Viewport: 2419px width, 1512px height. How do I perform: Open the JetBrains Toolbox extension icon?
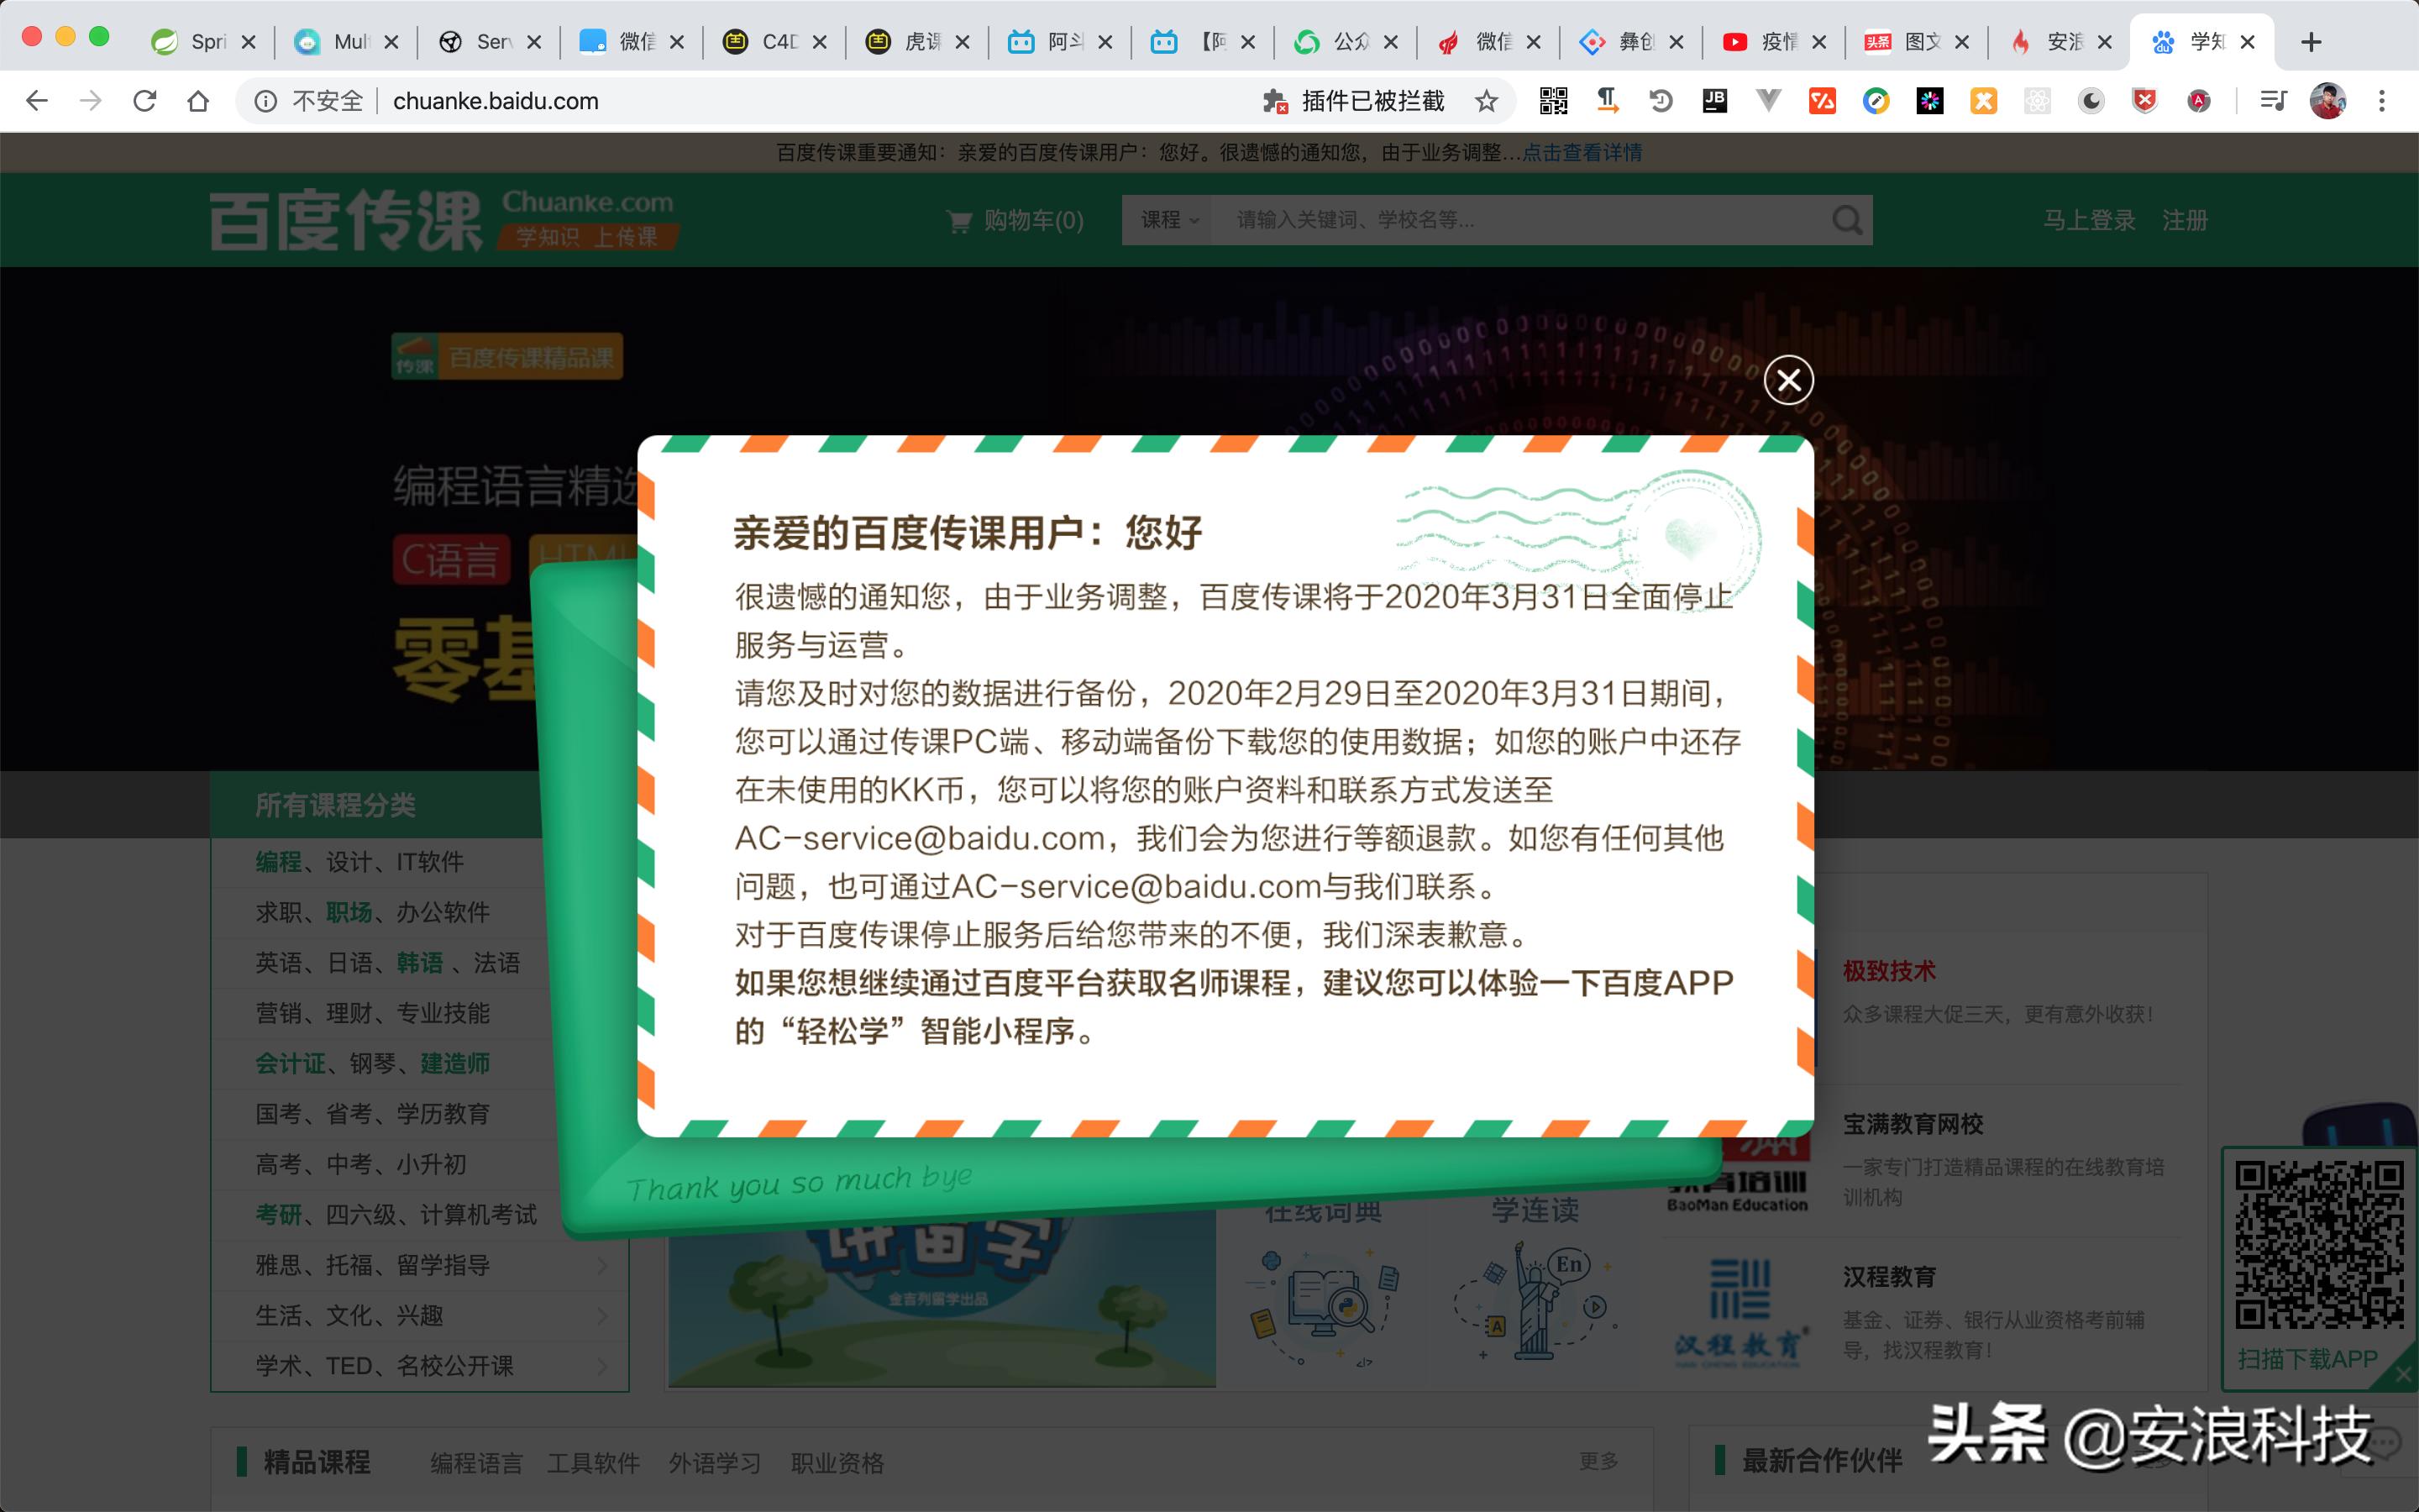[x=1715, y=101]
